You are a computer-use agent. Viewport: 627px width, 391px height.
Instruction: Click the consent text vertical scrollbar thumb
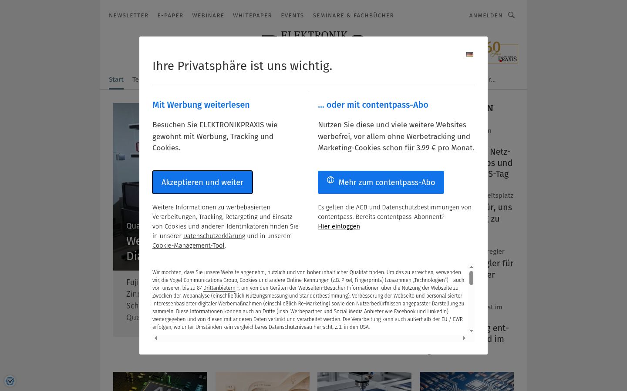(x=471, y=278)
